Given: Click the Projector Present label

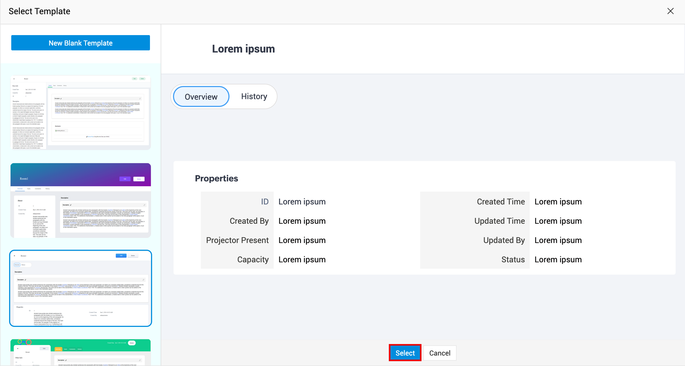Looking at the screenshot, I should tap(237, 240).
